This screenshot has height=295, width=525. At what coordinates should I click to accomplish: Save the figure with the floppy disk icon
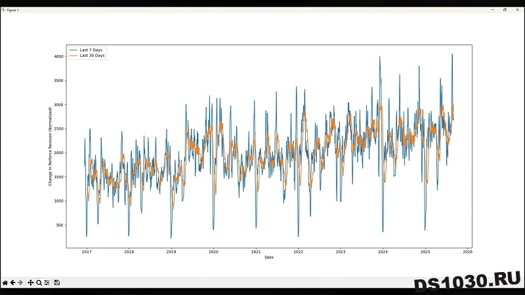click(57, 283)
